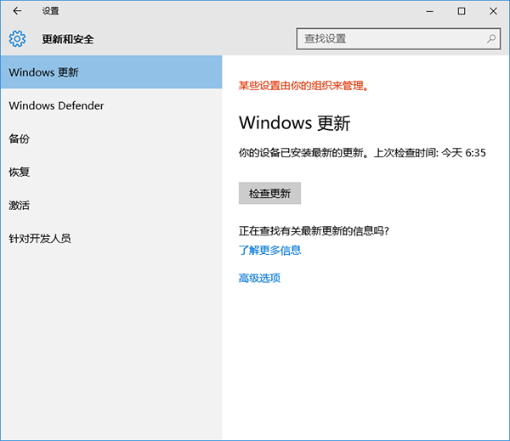The width and height of the screenshot is (510, 441).
Task: Open the 高级选项 link
Action: (x=259, y=278)
